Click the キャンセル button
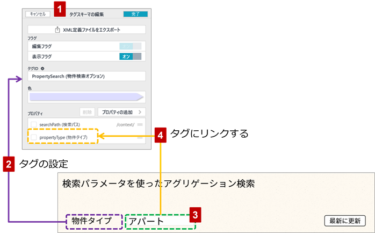Viewport: 375px width, 233px height. 38,14
